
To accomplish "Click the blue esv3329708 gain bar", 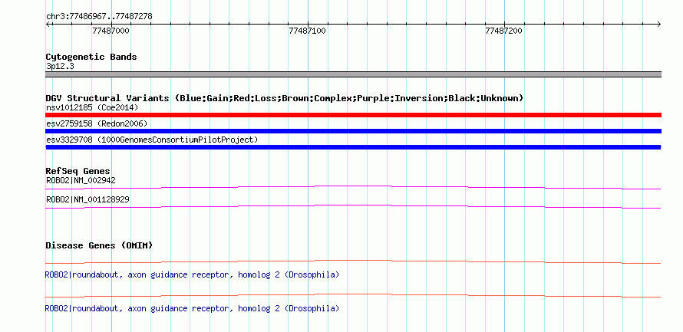I will click(x=353, y=147).
